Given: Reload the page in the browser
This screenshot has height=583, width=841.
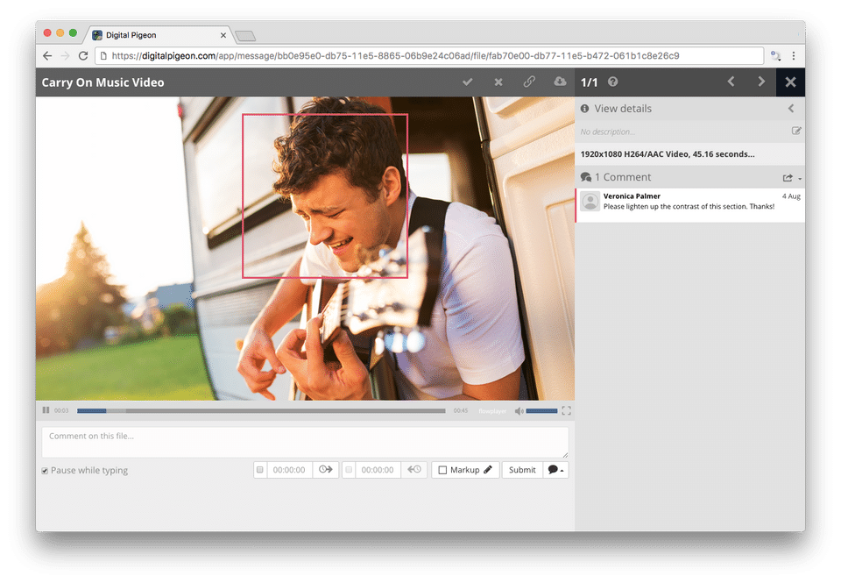Looking at the screenshot, I should (x=83, y=56).
